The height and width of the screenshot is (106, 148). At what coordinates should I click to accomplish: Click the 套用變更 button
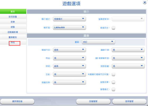129,101
